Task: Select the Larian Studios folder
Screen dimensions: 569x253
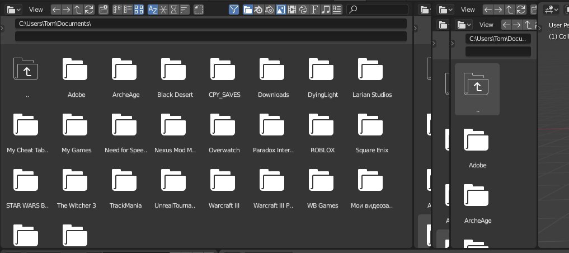Action: [x=372, y=77]
